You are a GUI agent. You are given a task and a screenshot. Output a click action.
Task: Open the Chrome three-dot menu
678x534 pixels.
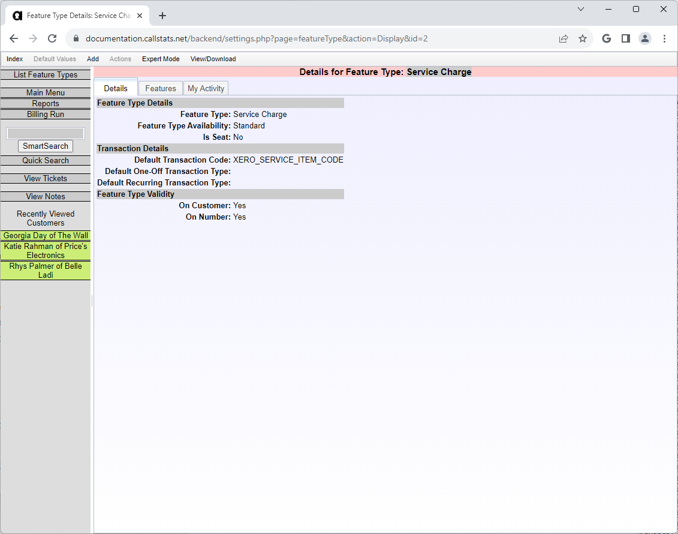(x=664, y=38)
